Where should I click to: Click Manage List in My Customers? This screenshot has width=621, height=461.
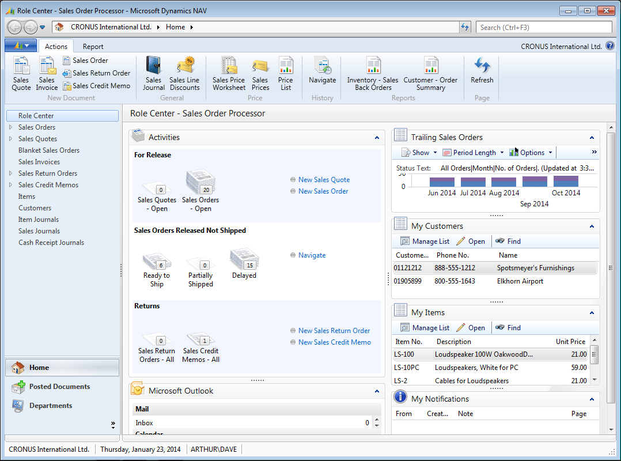pyautogui.click(x=425, y=241)
